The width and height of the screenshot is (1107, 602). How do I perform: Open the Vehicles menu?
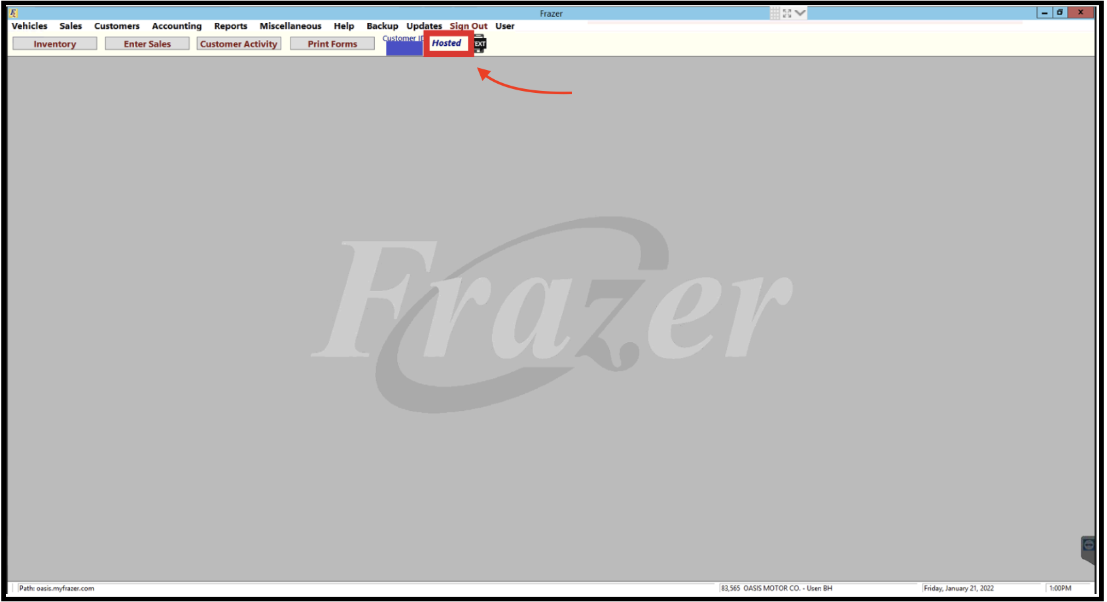pos(29,26)
